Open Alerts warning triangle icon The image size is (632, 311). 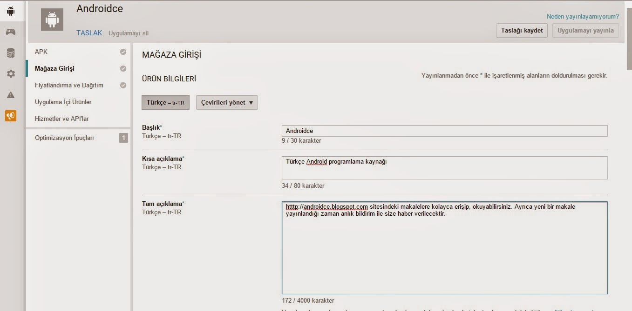click(10, 95)
